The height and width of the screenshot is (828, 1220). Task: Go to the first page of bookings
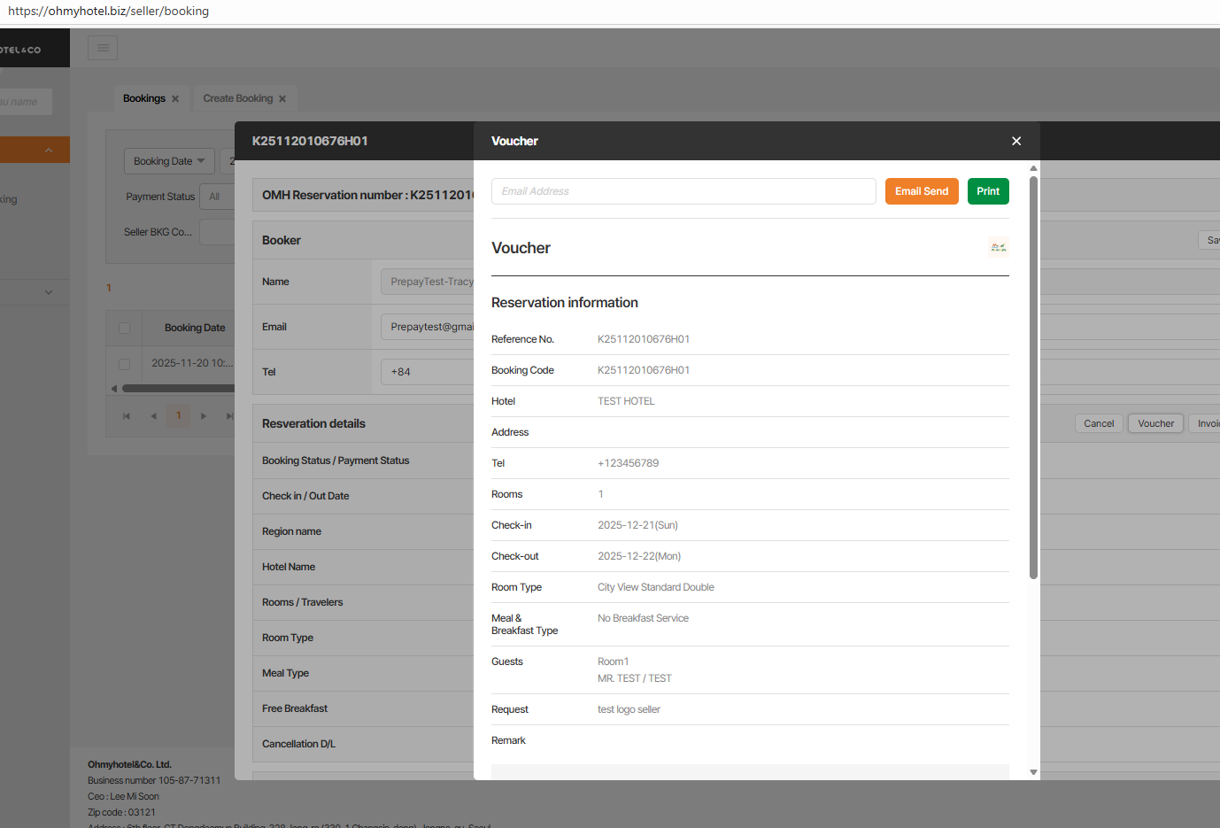pos(127,416)
